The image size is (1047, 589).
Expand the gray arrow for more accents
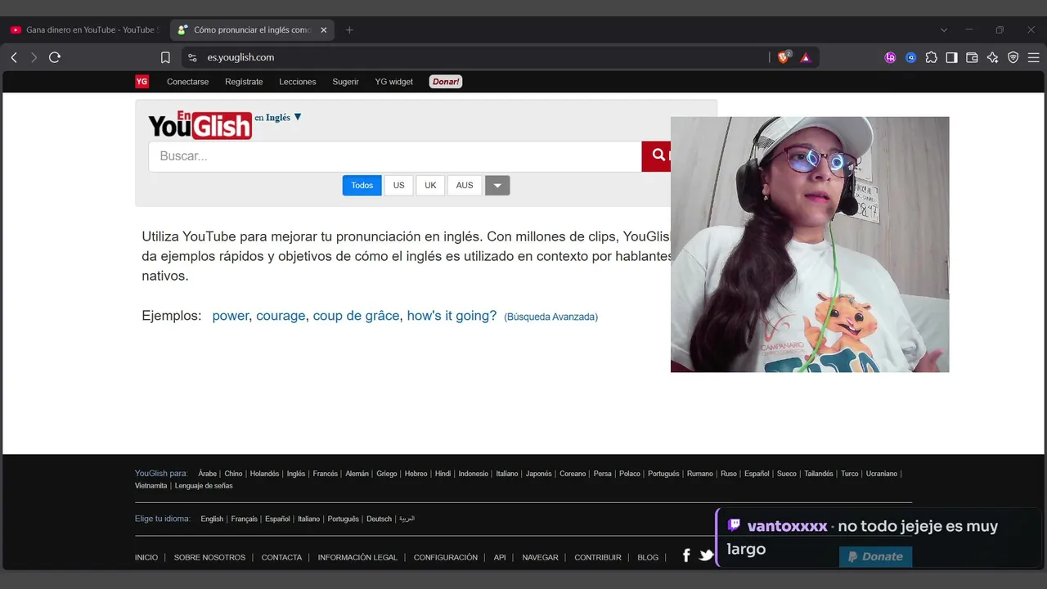pyautogui.click(x=497, y=186)
